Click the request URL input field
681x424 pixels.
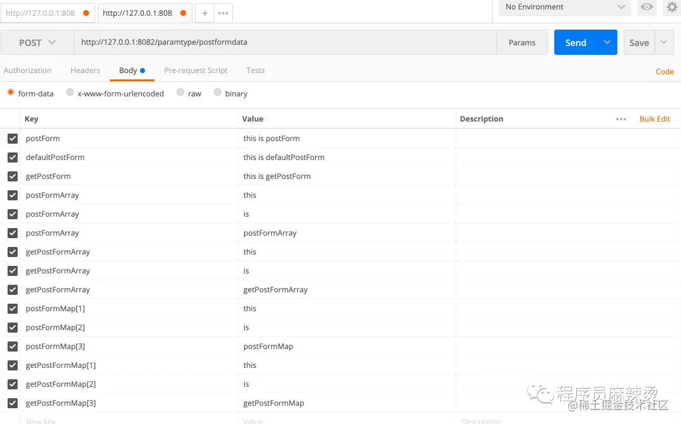pos(286,42)
